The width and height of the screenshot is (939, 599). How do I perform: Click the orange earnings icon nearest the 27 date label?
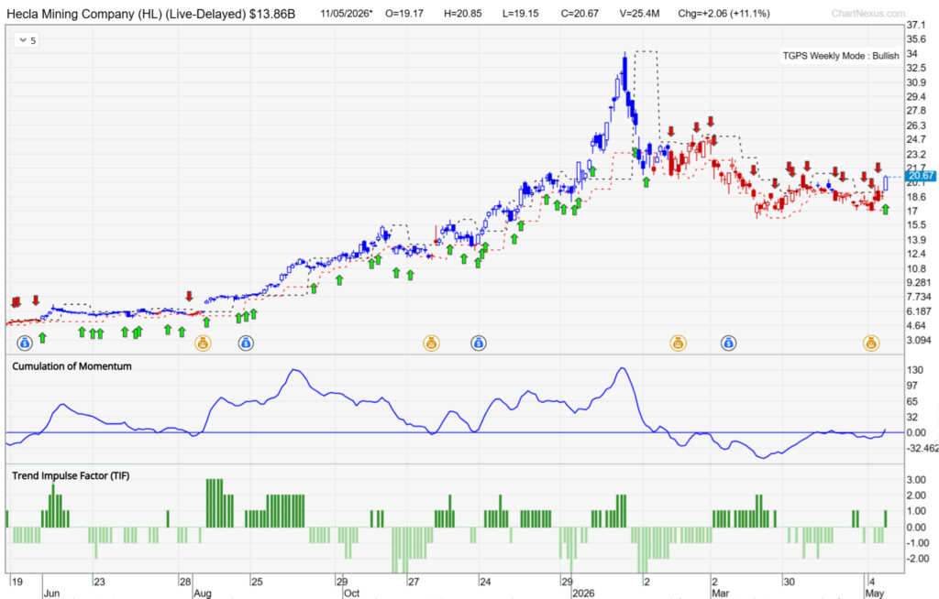click(431, 343)
